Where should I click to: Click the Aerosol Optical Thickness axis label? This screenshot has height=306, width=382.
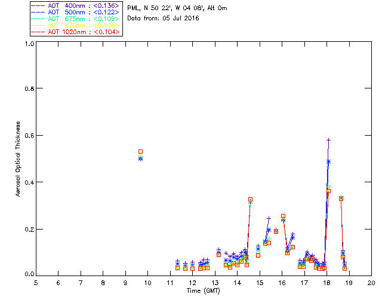18,159
